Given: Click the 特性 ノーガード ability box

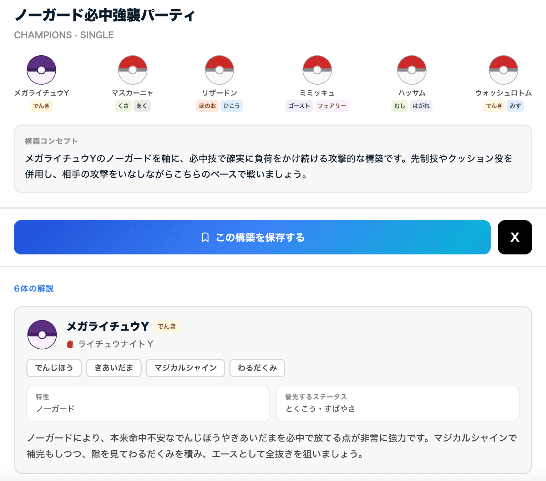Looking at the screenshot, I should (148, 404).
